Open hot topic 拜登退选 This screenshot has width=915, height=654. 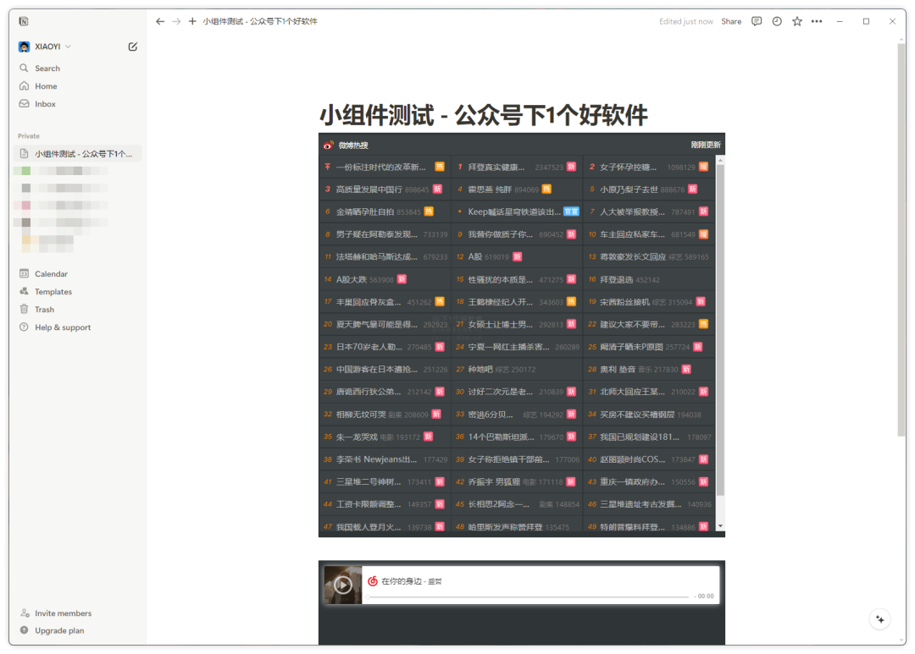pyautogui.click(x=616, y=280)
